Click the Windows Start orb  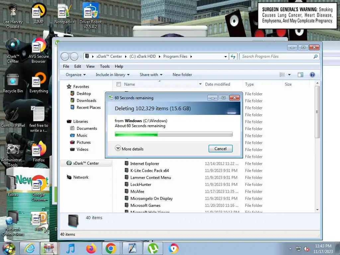pos(9,248)
